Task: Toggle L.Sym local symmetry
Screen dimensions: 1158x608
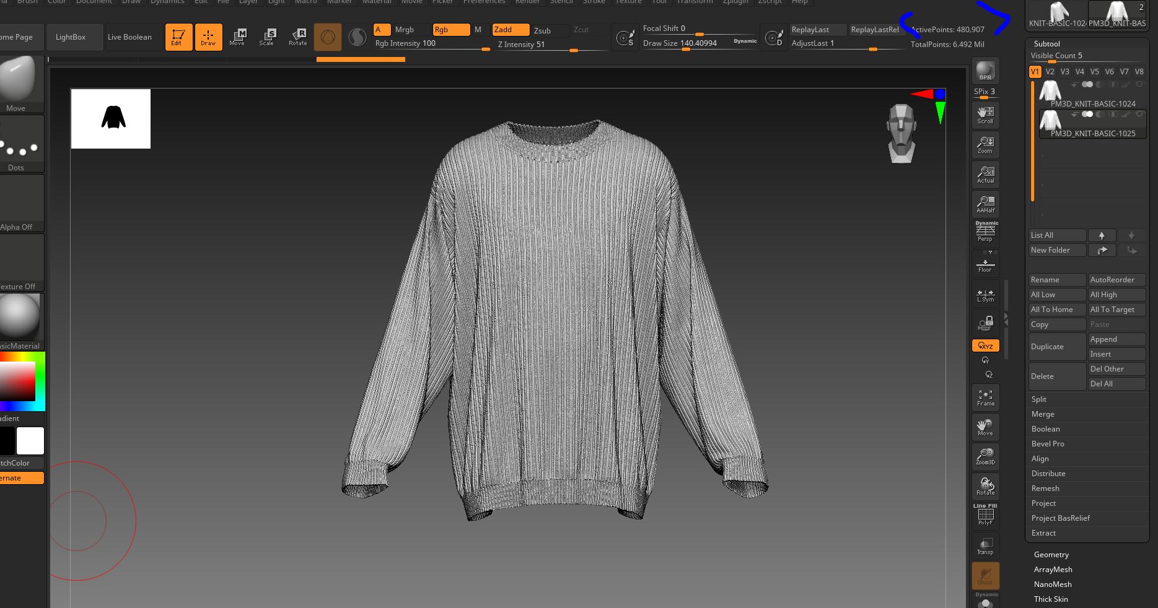Action: tap(985, 293)
